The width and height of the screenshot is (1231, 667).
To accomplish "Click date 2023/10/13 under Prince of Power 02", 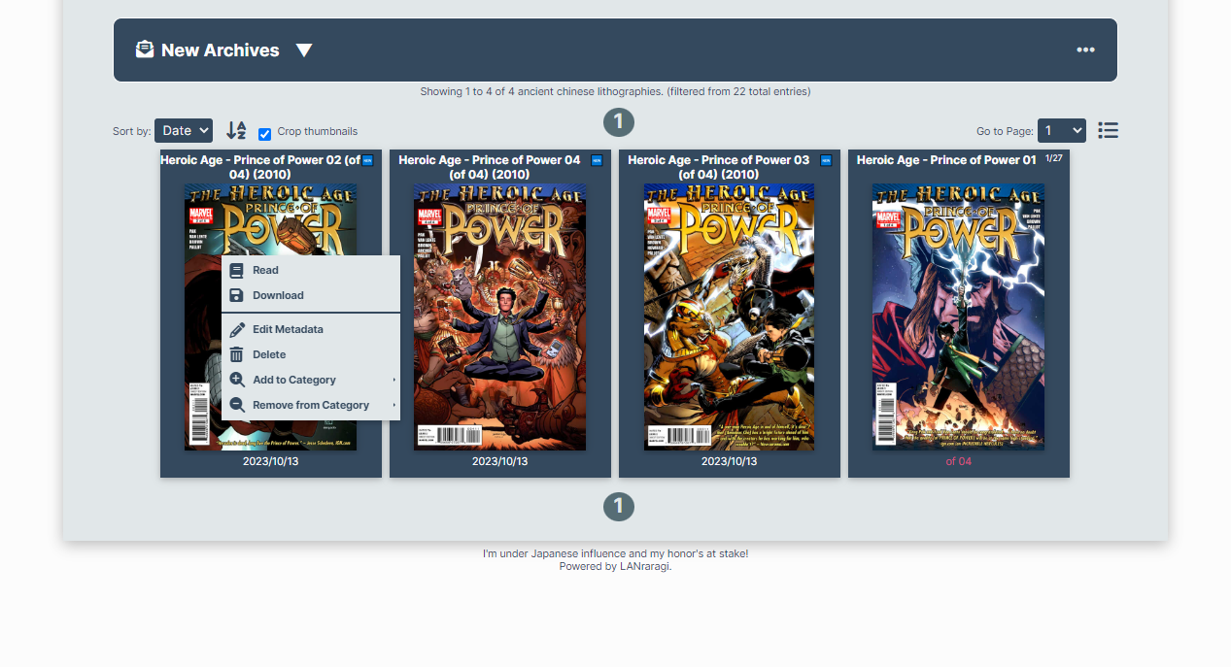I will (x=270, y=461).
